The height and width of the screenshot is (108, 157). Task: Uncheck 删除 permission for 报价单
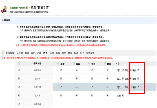(x=107, y=78)
